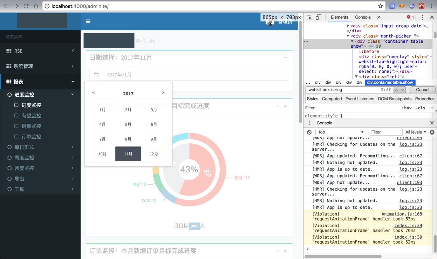Select 11月 in month picker
The image size is (437, 259).
[x=128, y=154]
